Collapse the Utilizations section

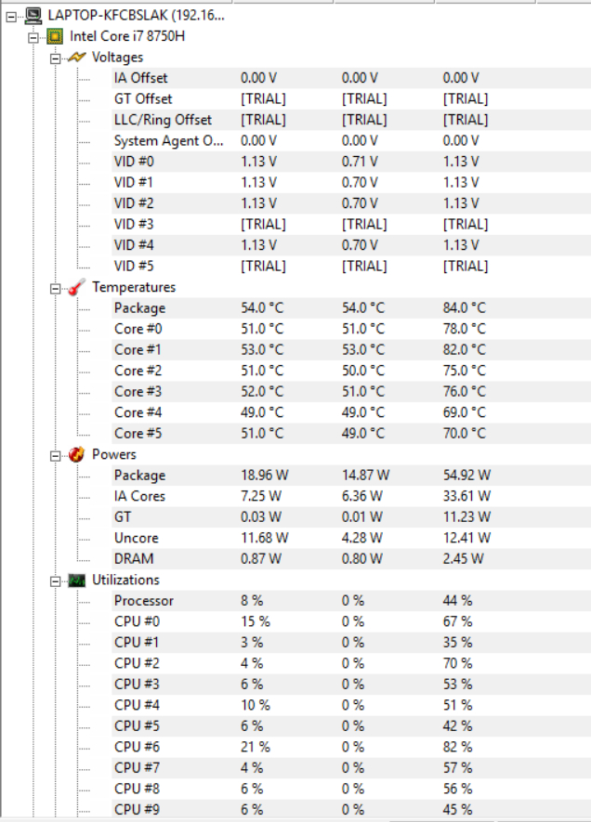tap(55, 581)
